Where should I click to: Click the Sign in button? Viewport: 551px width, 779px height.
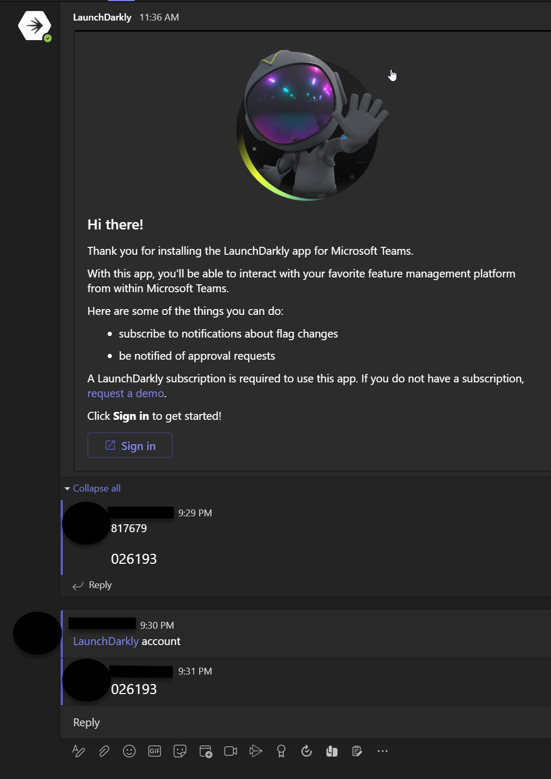[x=130, y=445]
